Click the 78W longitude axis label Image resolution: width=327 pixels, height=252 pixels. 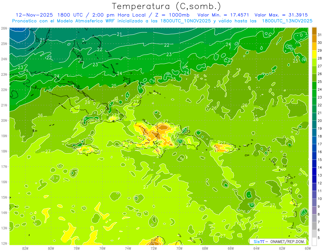coord(77,248)
